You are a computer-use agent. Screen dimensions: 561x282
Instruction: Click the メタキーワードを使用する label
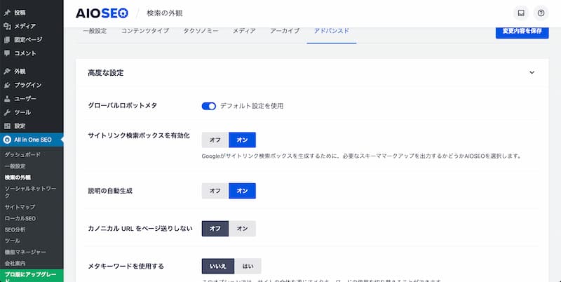pos(126,267)
